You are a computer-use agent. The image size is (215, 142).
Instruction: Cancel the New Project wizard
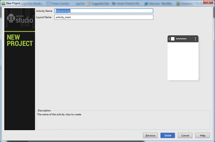coord(185,136)
